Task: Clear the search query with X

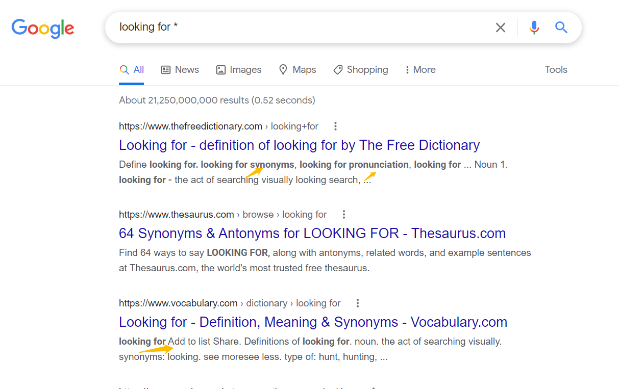Action: coord(501,28)
